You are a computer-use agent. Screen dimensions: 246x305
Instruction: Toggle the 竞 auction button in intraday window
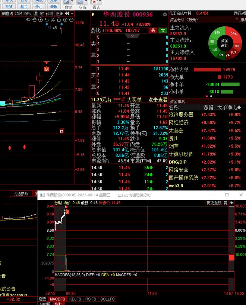coord(225,203)
